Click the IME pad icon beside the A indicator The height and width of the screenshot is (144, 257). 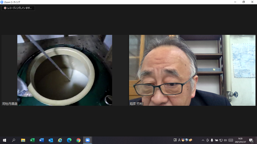(x=175, y=140)
